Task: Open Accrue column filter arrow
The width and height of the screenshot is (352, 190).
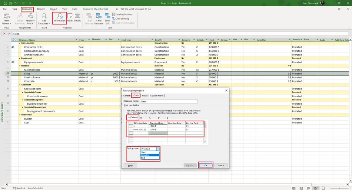Action: point(301,40)
